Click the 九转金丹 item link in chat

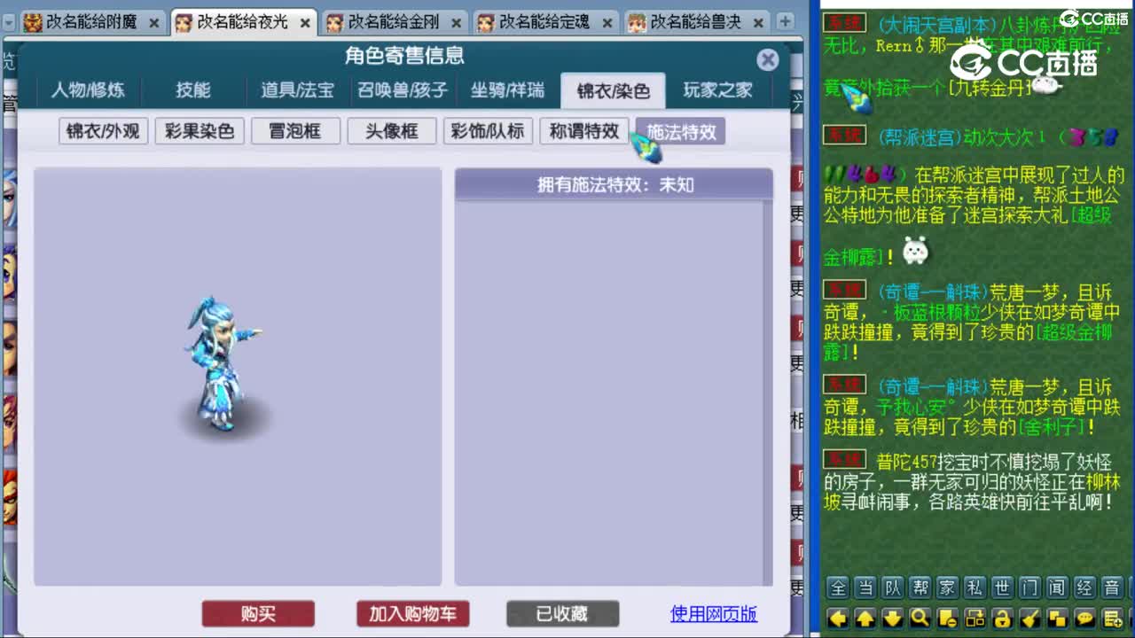pos(989,87)
